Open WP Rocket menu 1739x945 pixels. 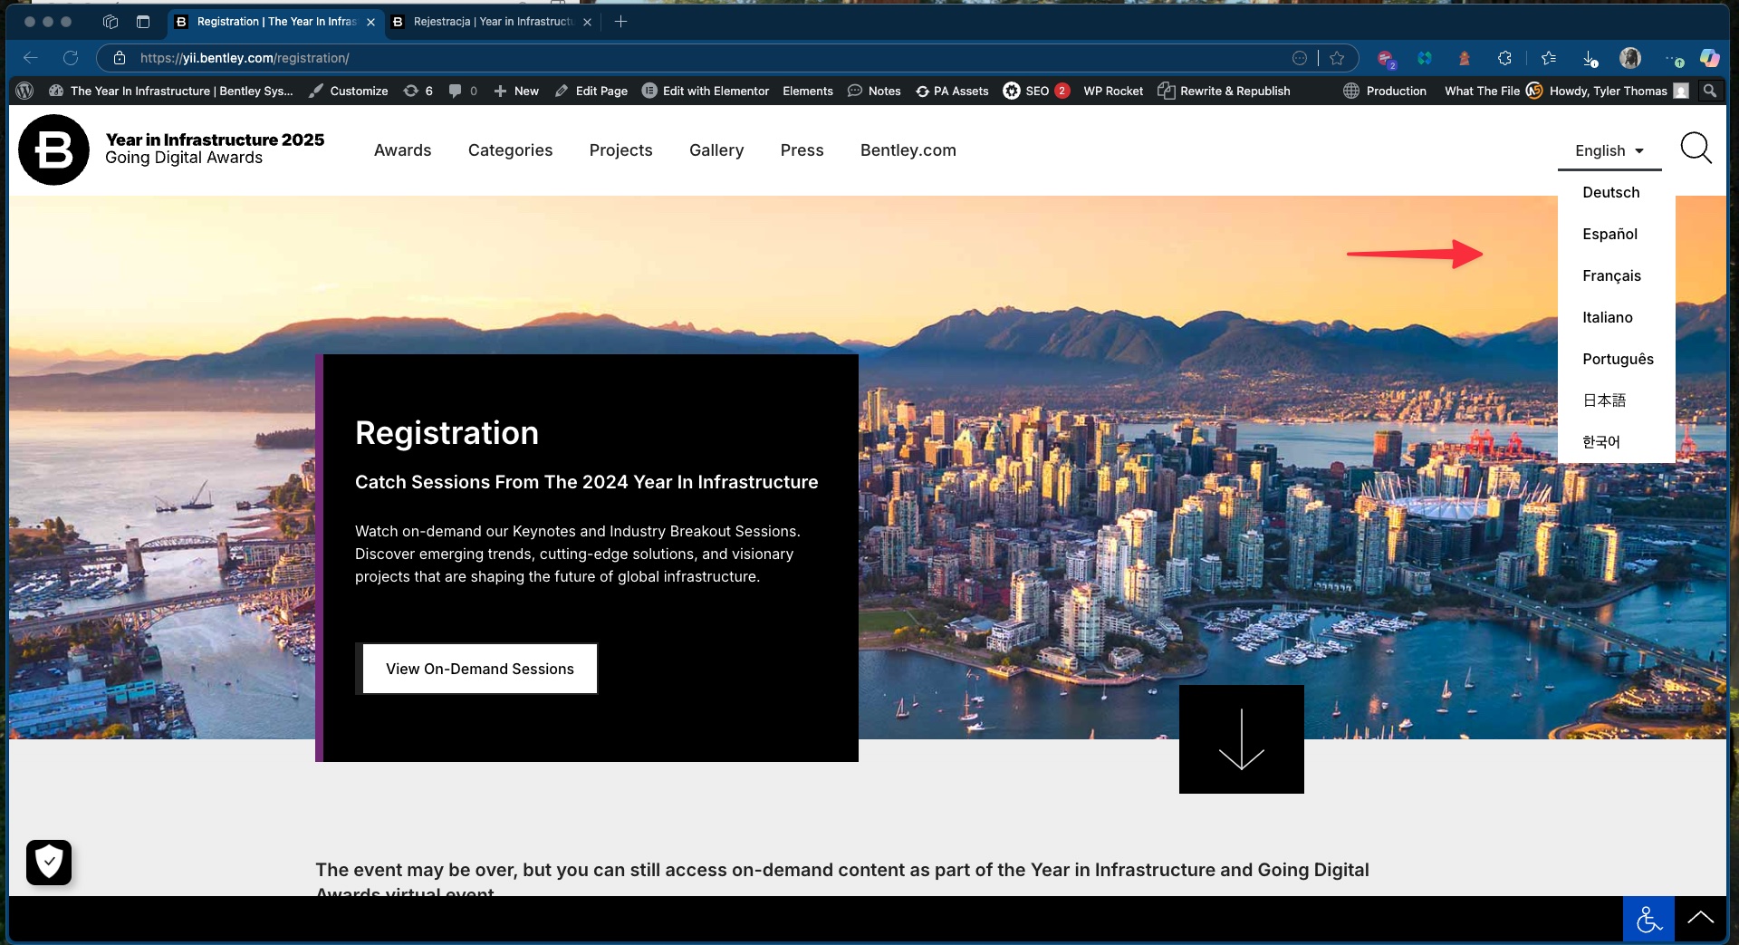pyautogui.click(x=1113, y=91)
